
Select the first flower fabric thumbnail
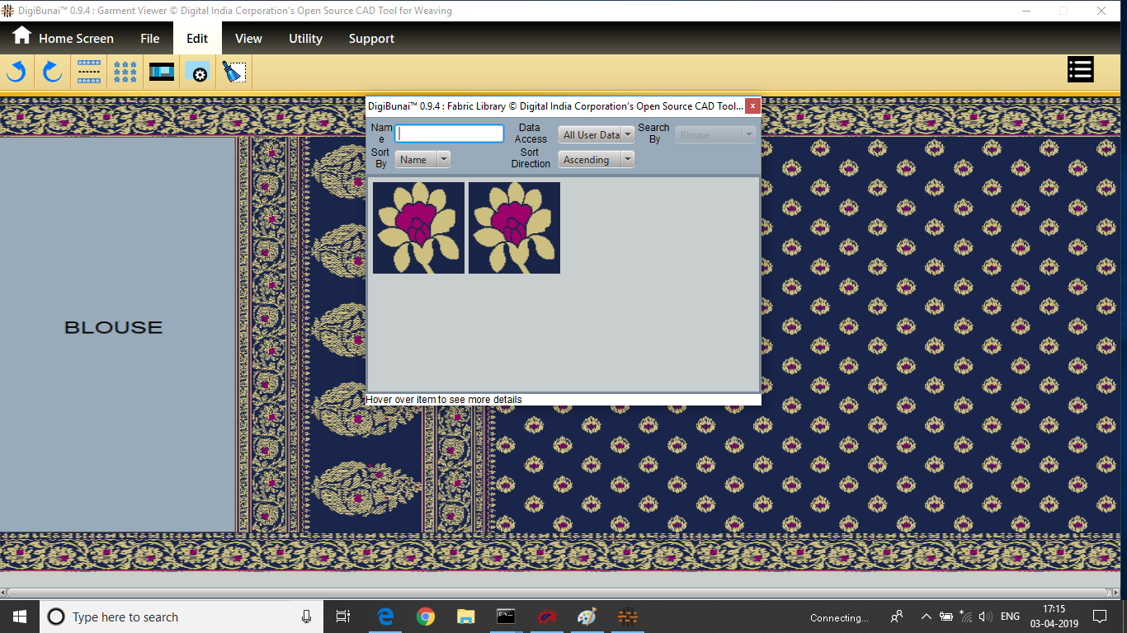[x=418, y=227]
